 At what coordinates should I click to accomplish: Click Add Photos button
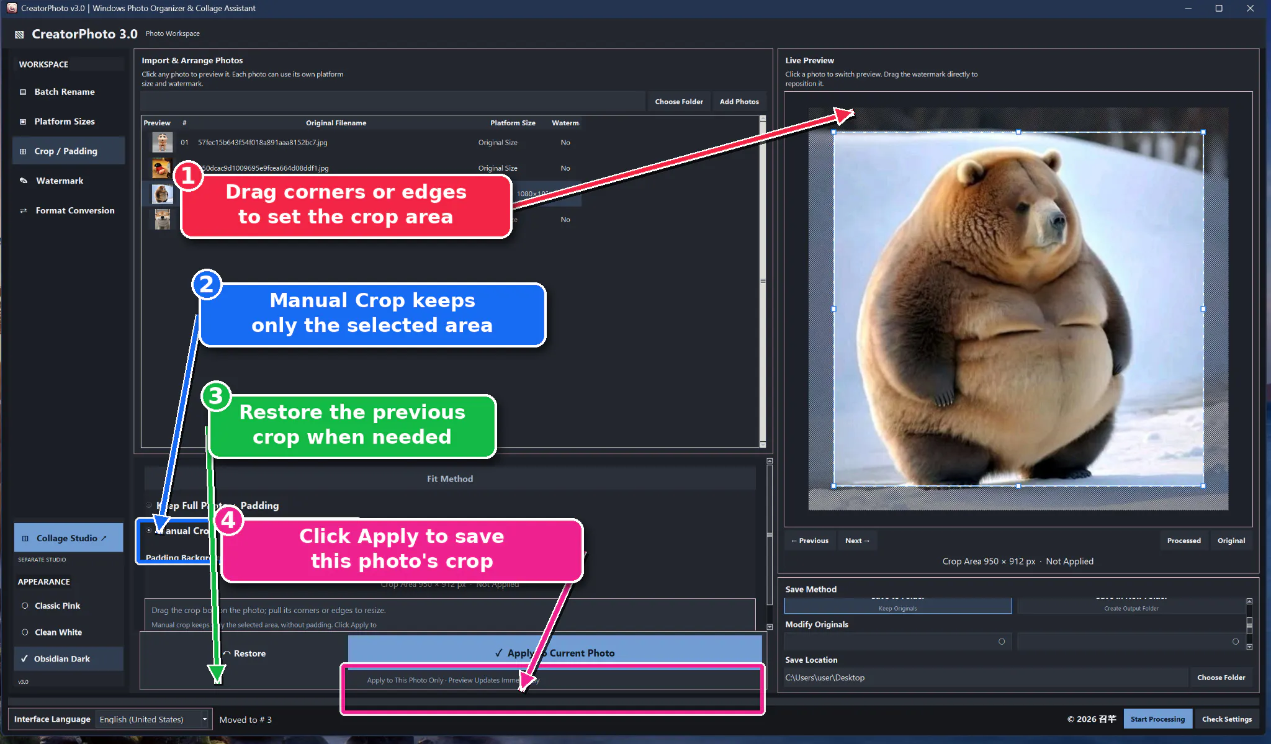739,102
